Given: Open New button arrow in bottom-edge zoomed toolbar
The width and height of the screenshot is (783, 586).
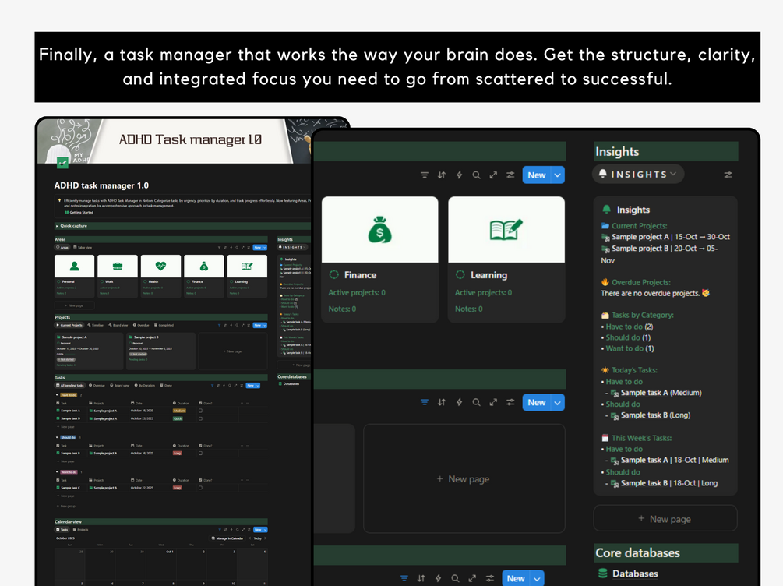Looking at the screenshot, I should (537, 578).
